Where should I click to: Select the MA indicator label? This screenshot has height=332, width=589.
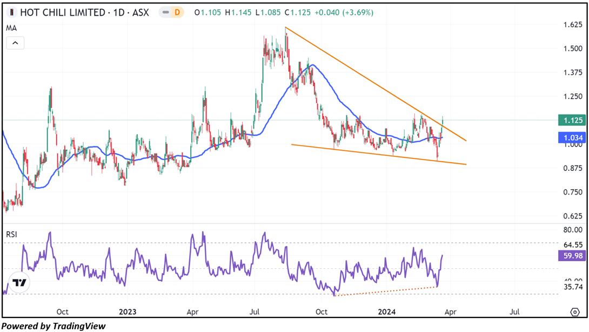point(11,28)
